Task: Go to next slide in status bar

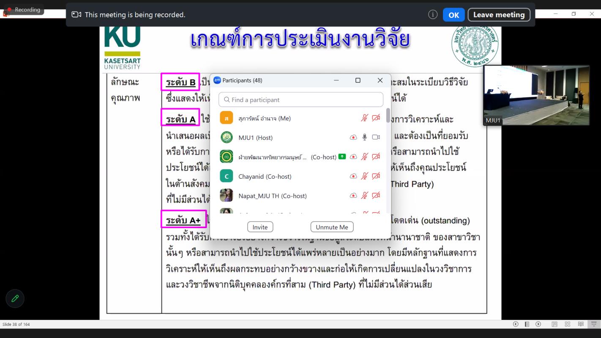Action: click(x=538, y=324)
